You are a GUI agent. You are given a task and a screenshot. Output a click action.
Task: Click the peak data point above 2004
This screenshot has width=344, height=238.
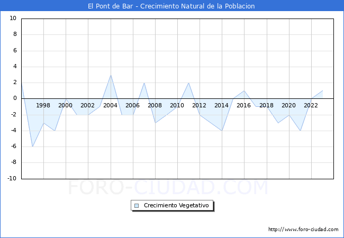111,75
